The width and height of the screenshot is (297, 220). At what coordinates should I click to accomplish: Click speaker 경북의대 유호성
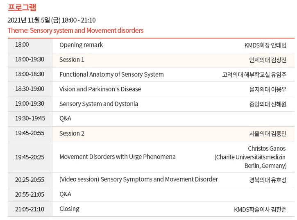pos(268,180)
